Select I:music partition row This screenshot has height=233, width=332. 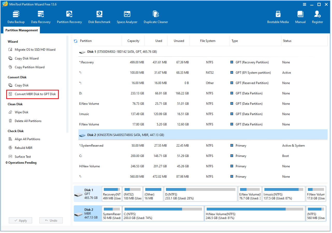point(203,114)
